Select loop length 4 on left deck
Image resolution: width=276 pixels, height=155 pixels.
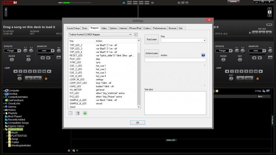[30, 71]
